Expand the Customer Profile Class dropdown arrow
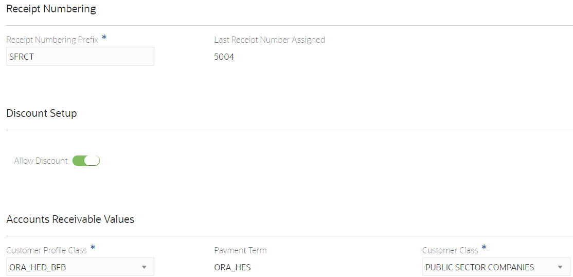This screenshot has height=277, width=573. [x=144, y=267]
